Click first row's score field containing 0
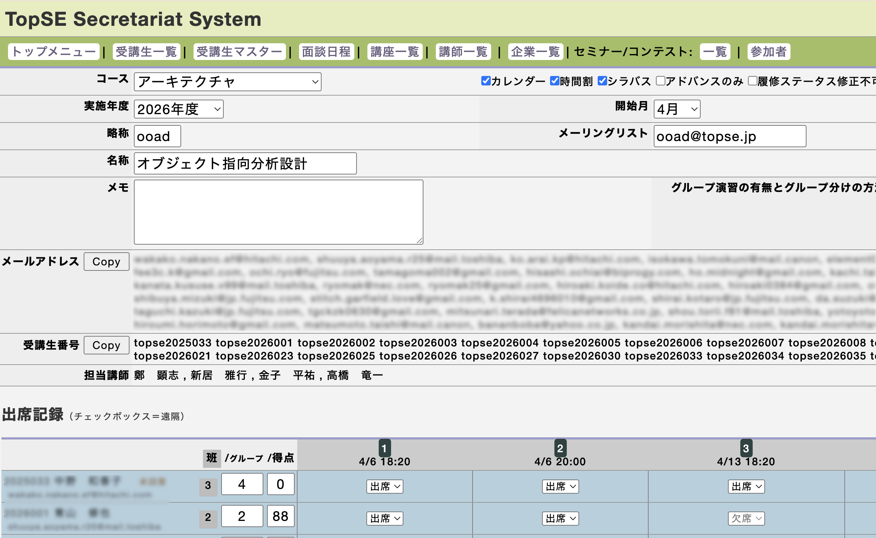The image size is (876, 538). coord(280,484)
